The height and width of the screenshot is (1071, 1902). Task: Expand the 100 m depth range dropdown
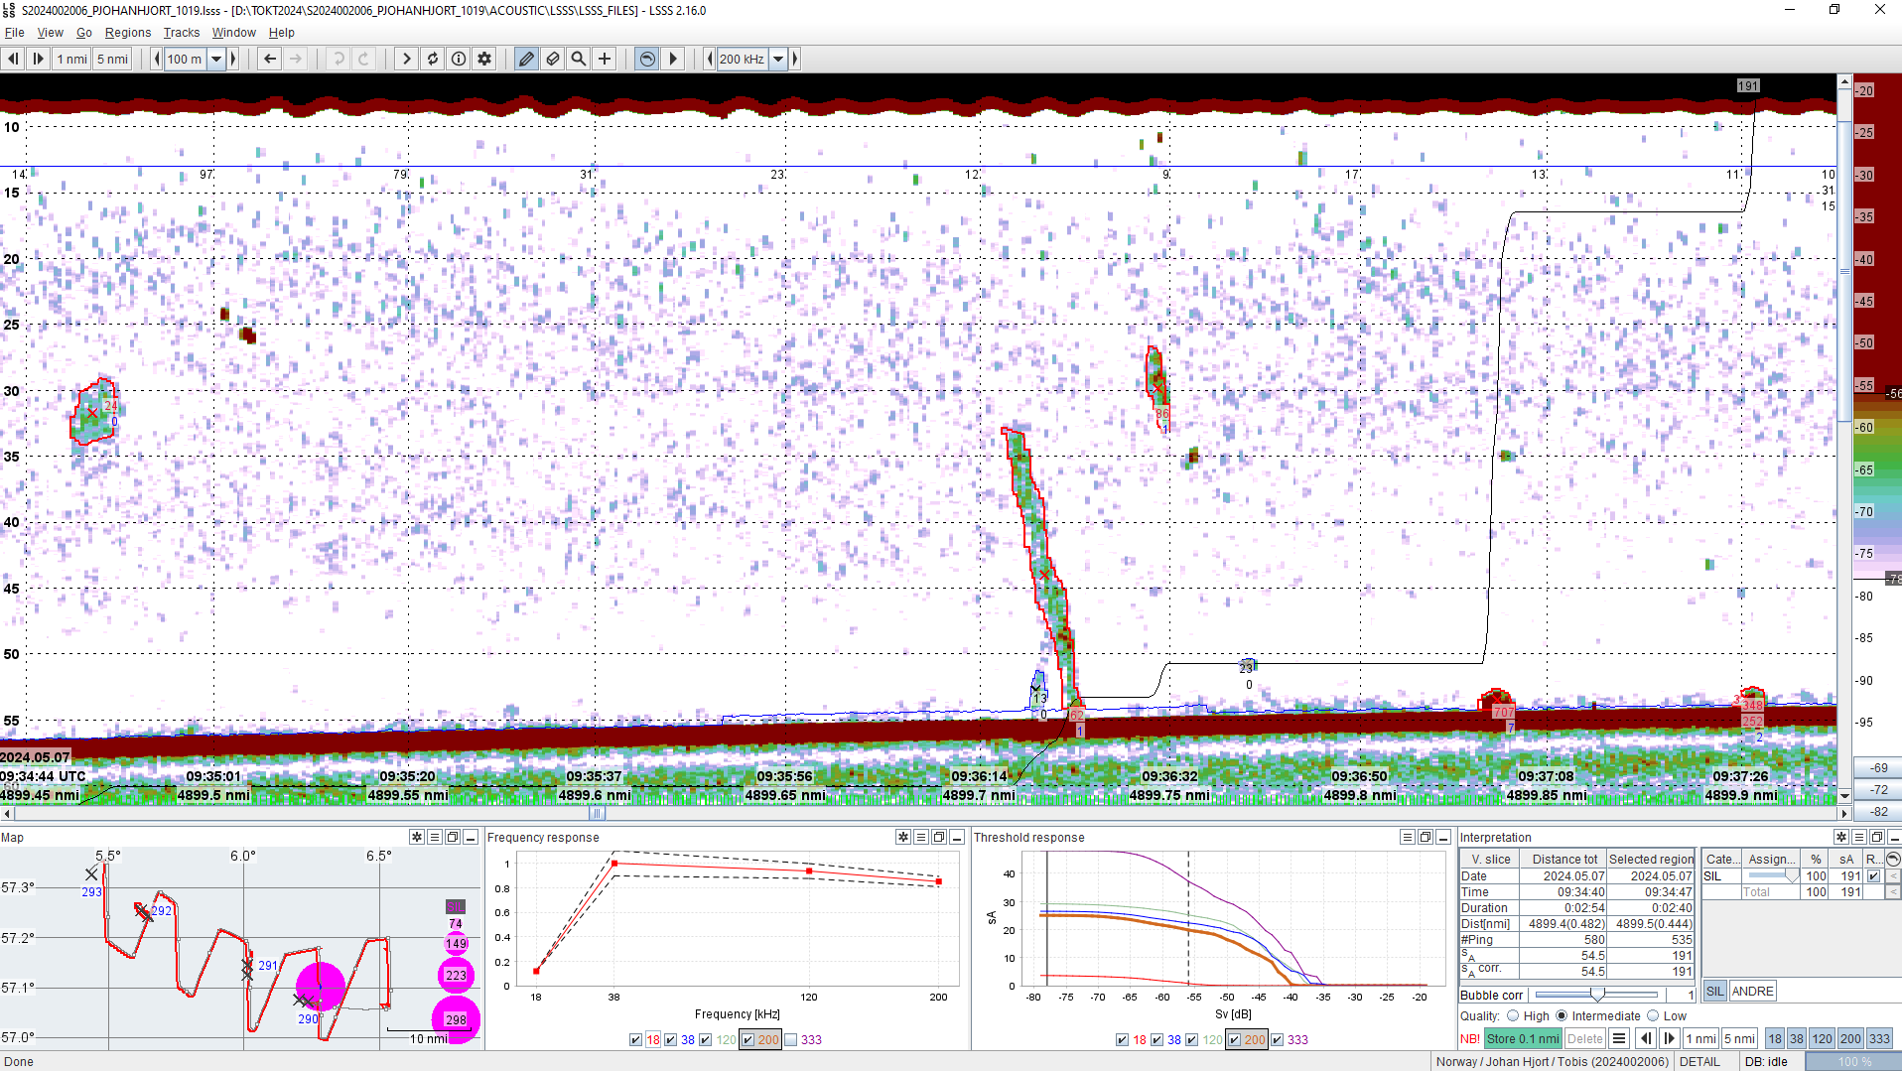[216, 59]
